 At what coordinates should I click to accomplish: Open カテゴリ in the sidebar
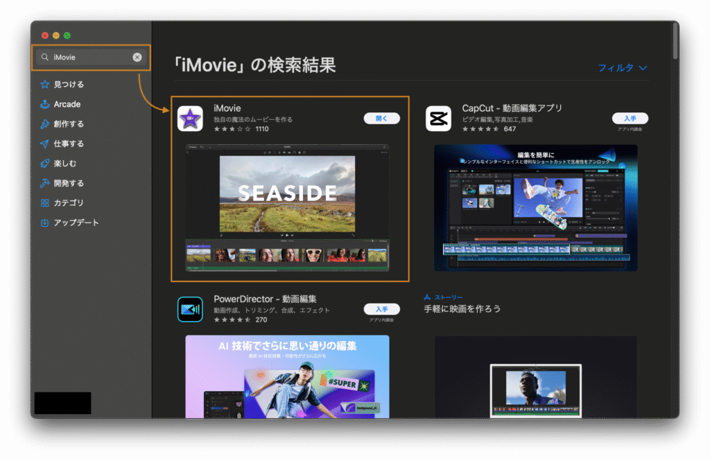tap(69, 202)
